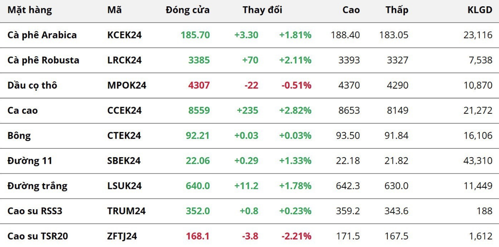Select the Cao su RSS3 row

pyautogui.click(x=35, y=211)
